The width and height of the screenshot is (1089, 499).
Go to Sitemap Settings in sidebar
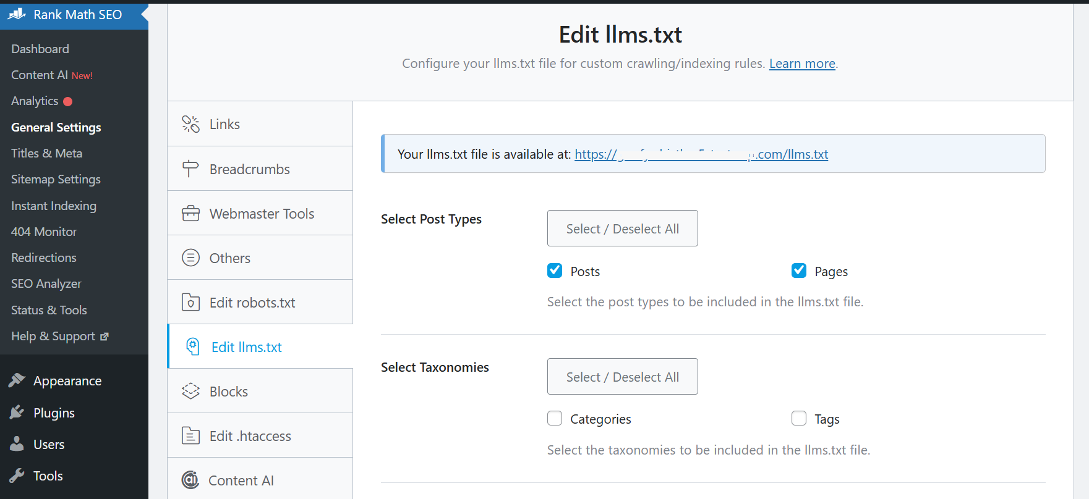click(56, 179)
